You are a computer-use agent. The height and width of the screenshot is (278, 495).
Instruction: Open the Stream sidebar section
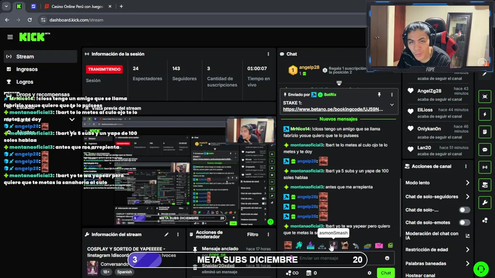(x=41, y=56)
